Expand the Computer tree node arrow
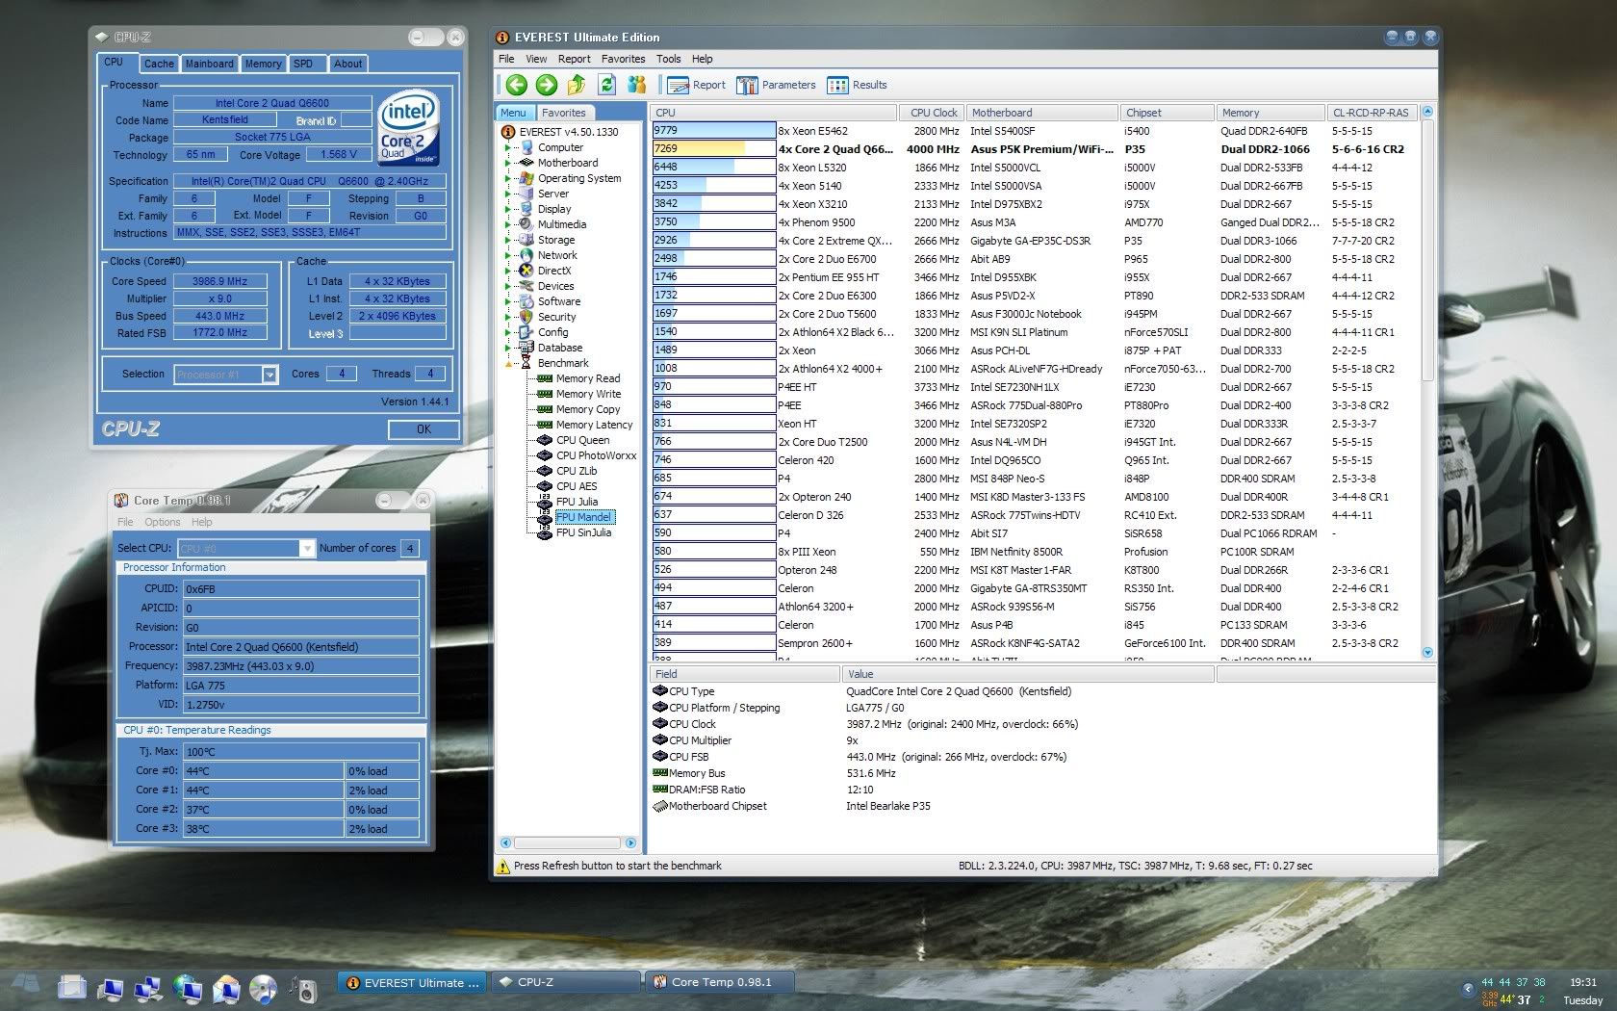 (x=508, y=147)
